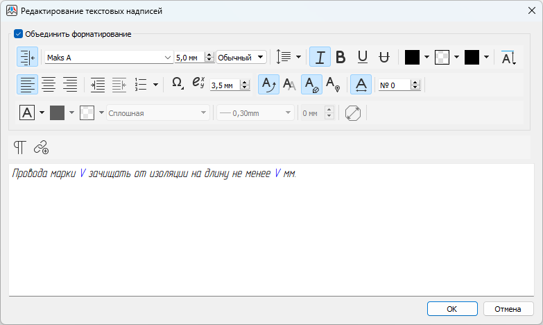Open the Maks A font dropdown
Image resolution: width=543 pixels, height=325 pixels.
[x=167, y=58]
